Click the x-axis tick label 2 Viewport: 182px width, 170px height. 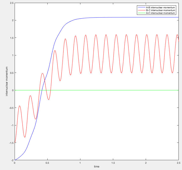[146, 163]
